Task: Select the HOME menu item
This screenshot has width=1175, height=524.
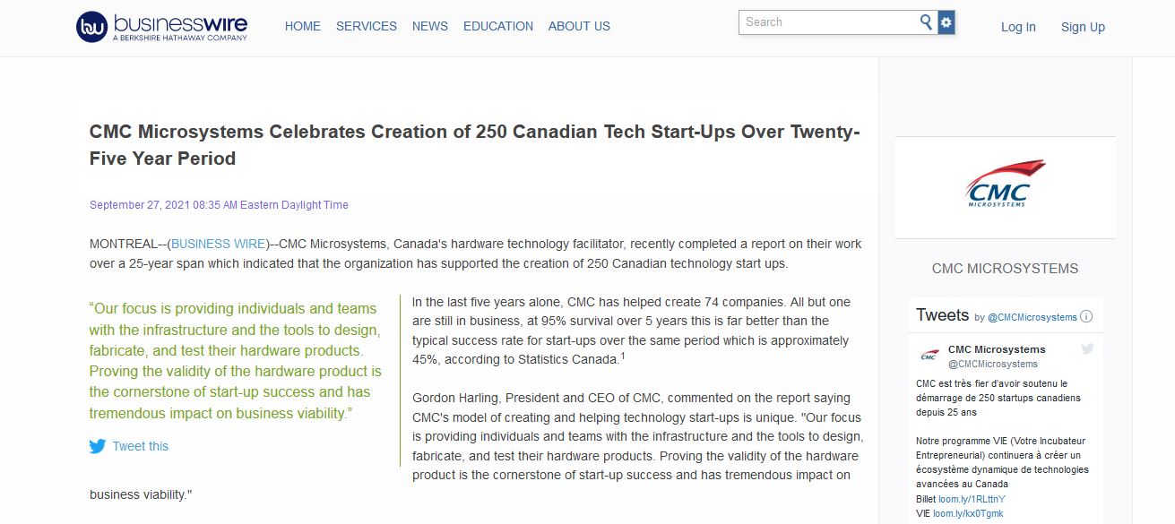Action: point(302,26)
